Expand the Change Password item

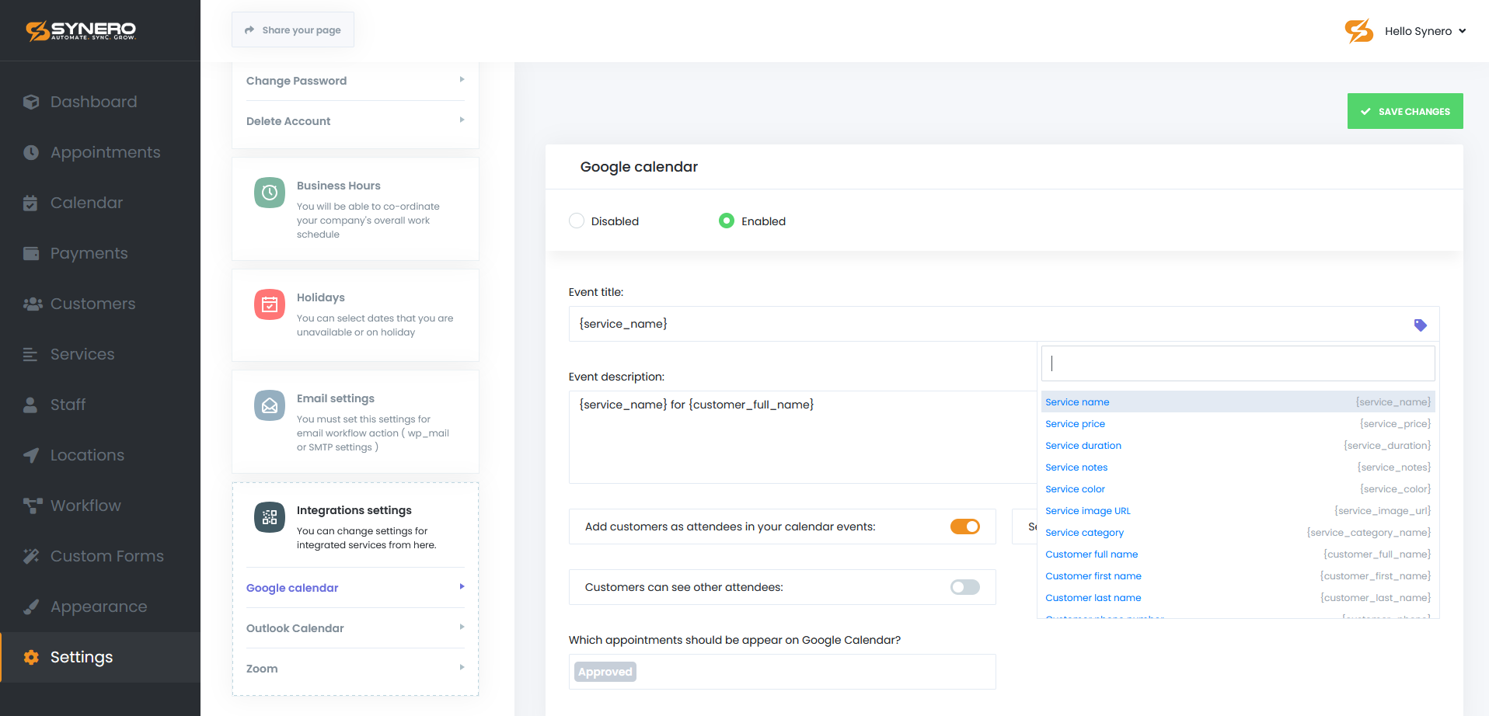click(355, 81)
